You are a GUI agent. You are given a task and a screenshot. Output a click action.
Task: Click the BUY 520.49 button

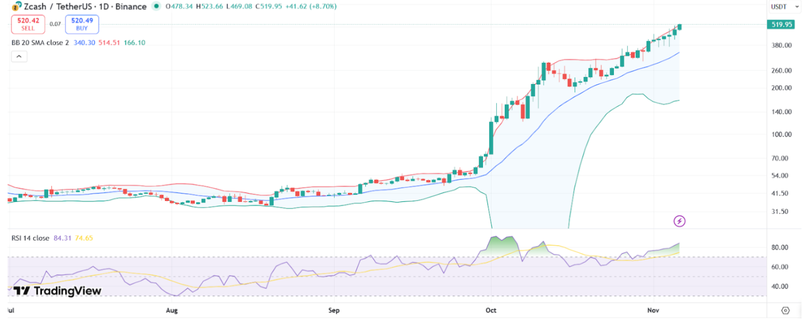81,24
